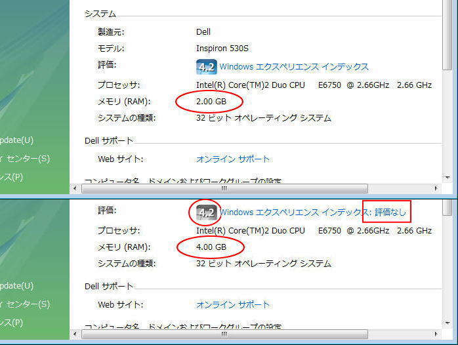The width and height of the screenshot is (458, 345).
Task: Click down arrow of lower vertical scrollbar
Action: pyautogui.click(x=448, y=323)
